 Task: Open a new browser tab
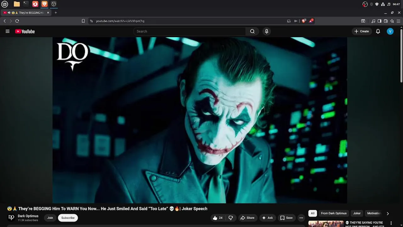tap(56, 13)
